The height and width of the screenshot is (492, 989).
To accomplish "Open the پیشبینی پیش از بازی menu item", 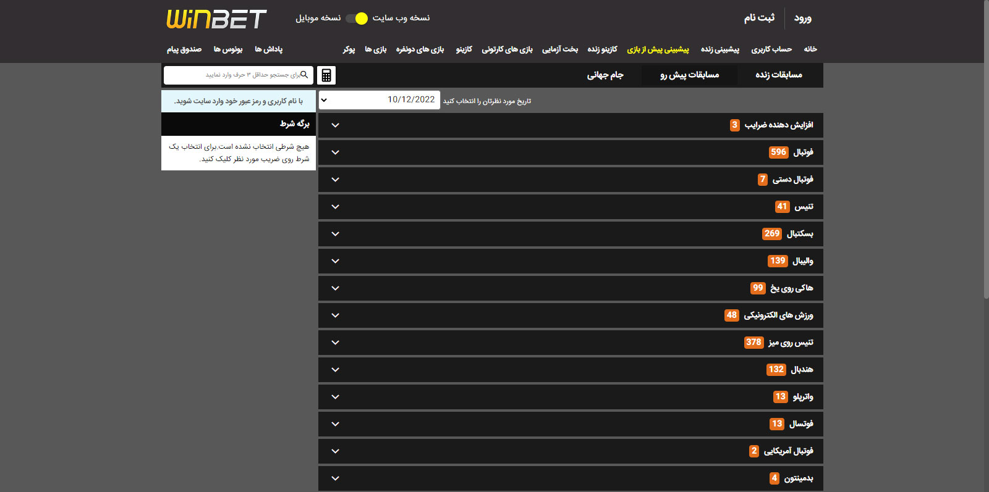I will [658, 49].
